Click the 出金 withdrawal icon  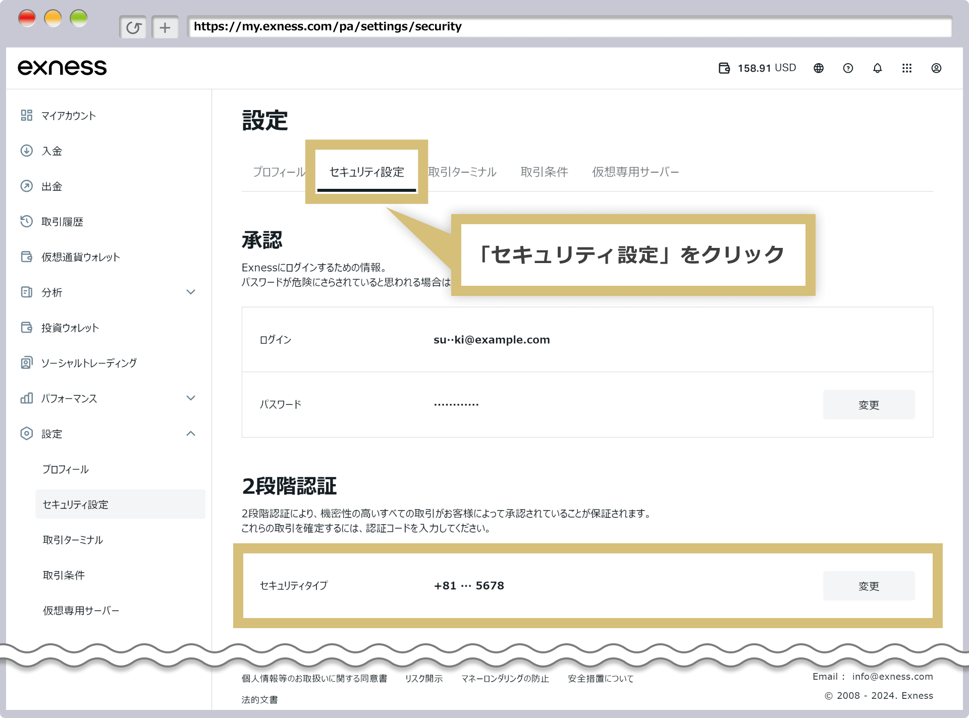coord(27,186)
